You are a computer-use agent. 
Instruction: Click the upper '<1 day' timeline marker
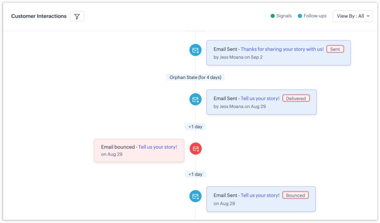coord(195,127)
